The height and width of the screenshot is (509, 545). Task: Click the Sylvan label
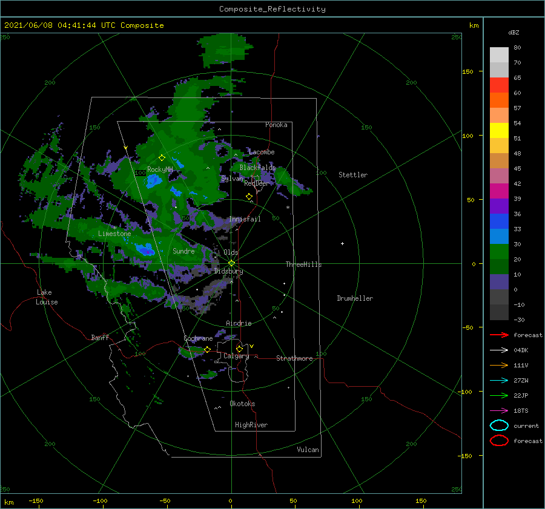[232, 179]
